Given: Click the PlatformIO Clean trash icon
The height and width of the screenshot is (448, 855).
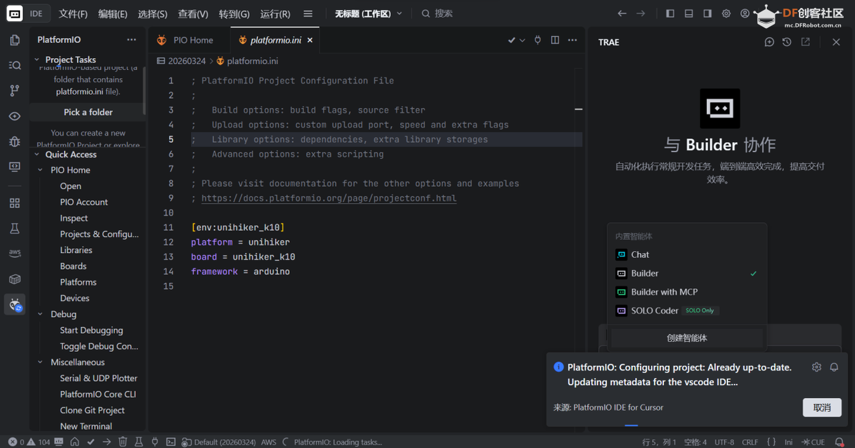Looking at the screenshot, I should click(x=123, y=442).
